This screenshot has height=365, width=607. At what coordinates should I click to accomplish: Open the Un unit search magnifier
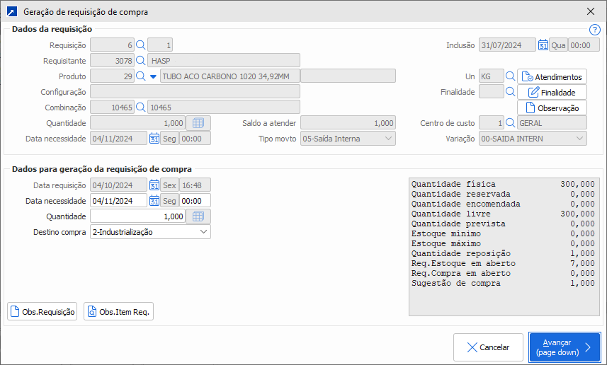[x=510, y=76]
